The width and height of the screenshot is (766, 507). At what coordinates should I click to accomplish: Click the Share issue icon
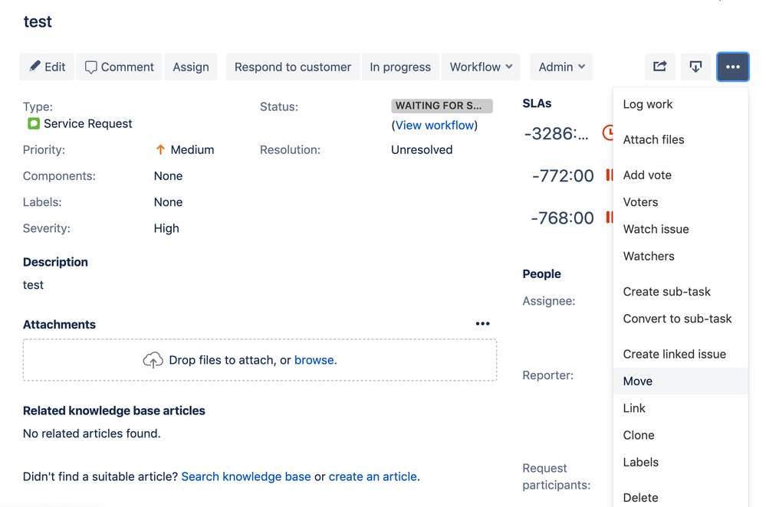click(x=660, y=67)
